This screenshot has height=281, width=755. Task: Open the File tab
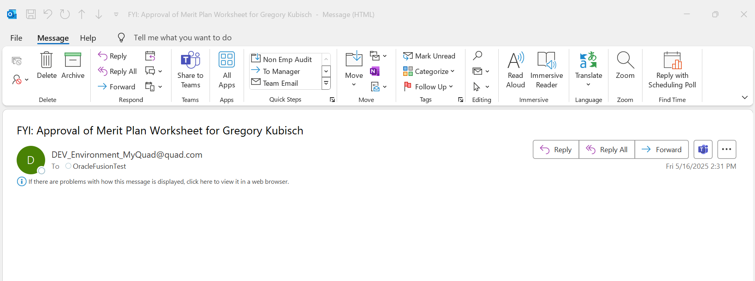[16, 38]
